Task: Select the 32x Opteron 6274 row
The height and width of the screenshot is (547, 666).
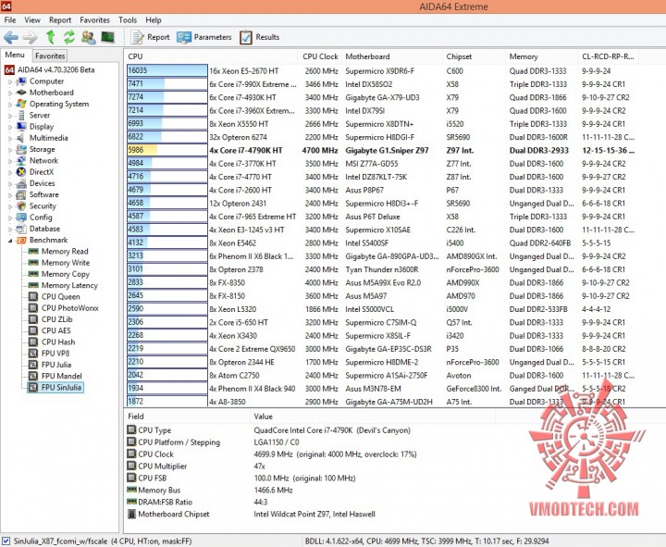Action: [x=382, y=137]
